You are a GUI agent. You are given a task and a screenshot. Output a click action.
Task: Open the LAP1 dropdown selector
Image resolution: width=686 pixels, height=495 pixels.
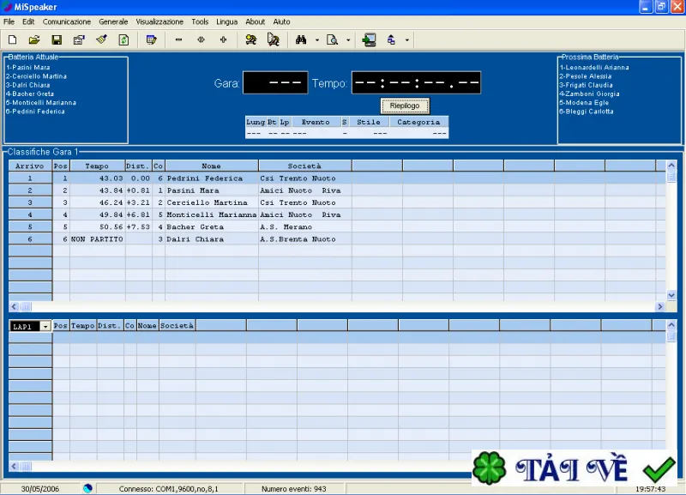[x=45, y=327]
